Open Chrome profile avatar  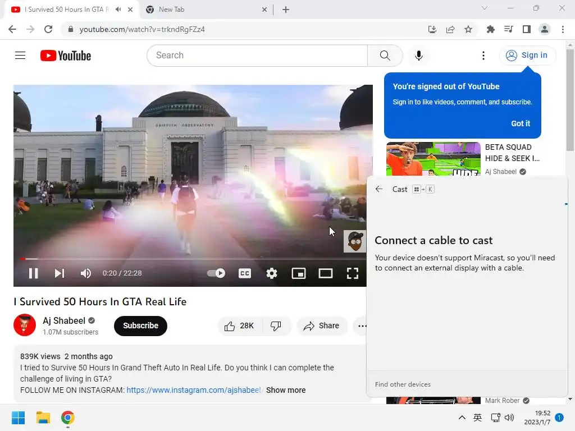click(545, 29)
